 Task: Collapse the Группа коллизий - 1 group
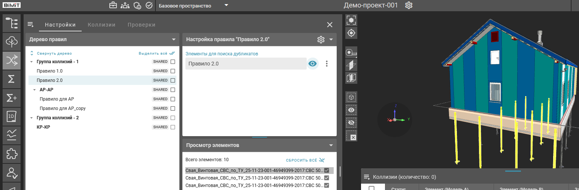click(31, 62)
